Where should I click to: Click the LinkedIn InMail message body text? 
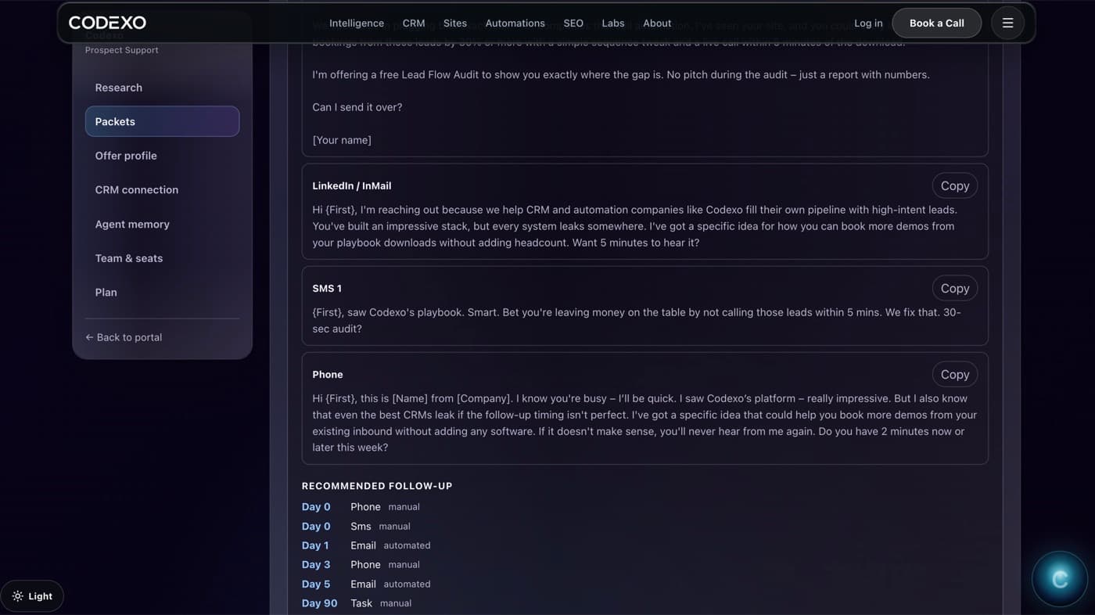(634, 226)
